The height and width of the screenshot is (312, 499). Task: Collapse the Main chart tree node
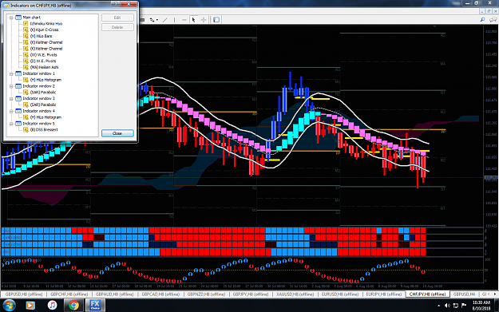coord(11,18)
